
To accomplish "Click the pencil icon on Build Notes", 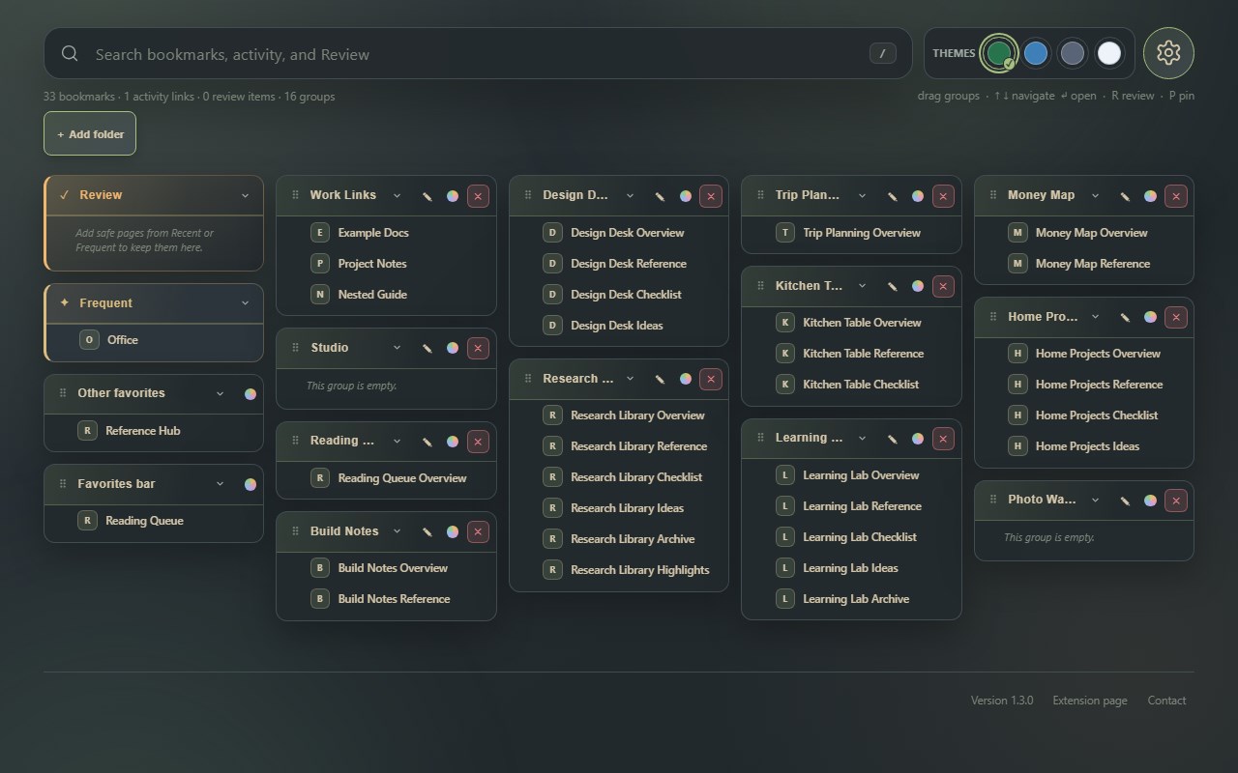I will tap(427, 531).
